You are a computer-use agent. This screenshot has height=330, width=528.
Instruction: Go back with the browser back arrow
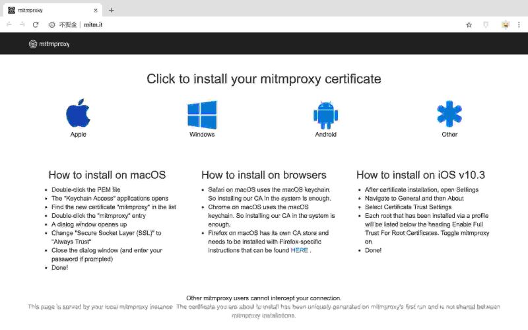(9, 24)
